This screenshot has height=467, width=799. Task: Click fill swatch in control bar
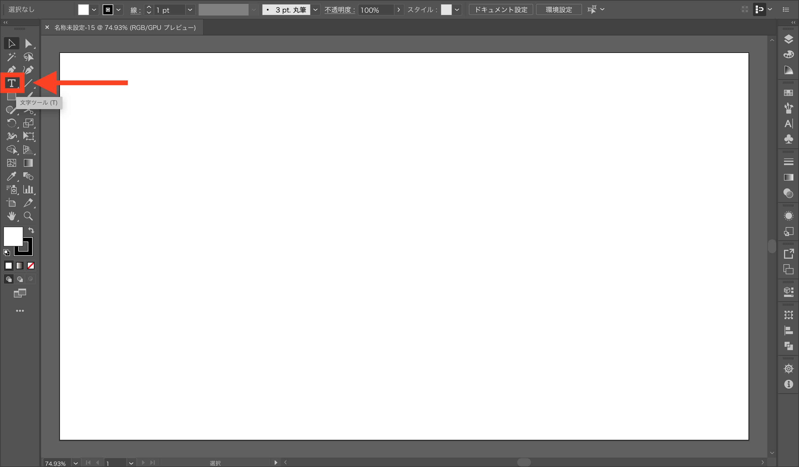coord(84,10)
